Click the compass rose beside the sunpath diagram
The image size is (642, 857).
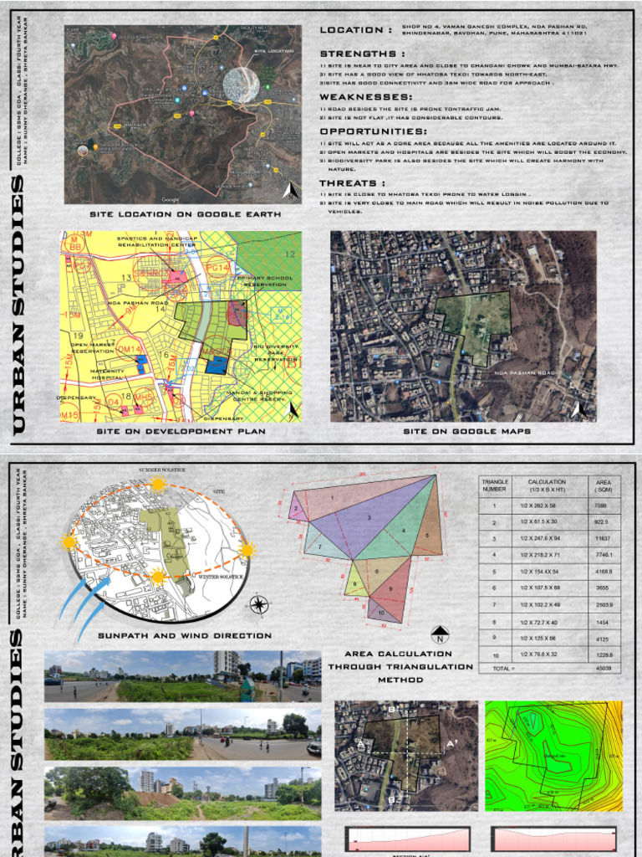257,605
